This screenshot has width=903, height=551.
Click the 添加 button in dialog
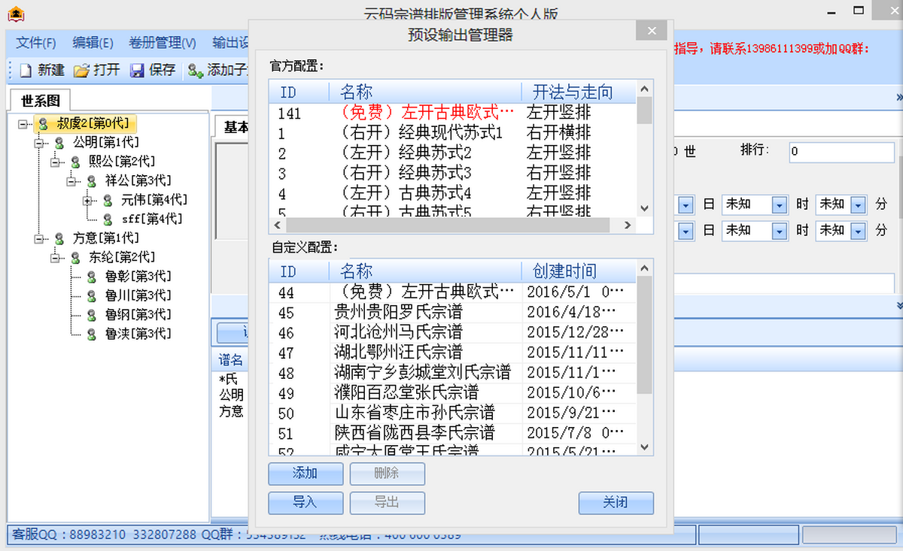click(x=306, y=474)
